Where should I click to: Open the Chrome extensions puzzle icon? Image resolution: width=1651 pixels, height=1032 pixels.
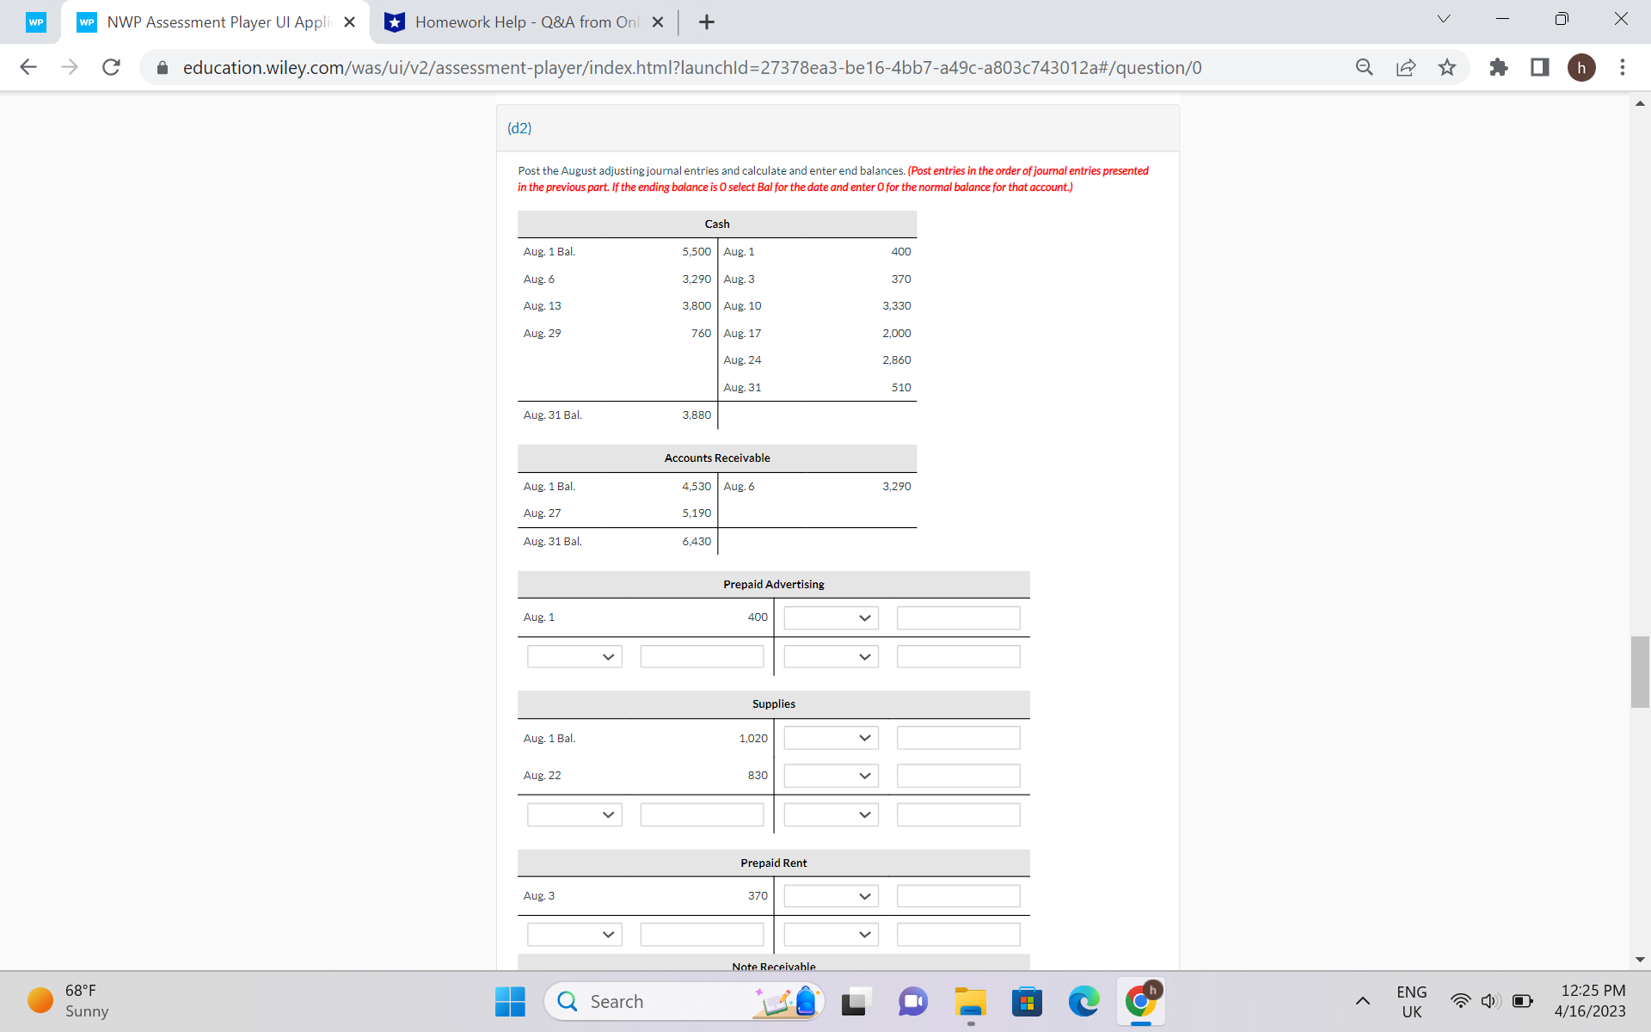tap(1498, 67)
